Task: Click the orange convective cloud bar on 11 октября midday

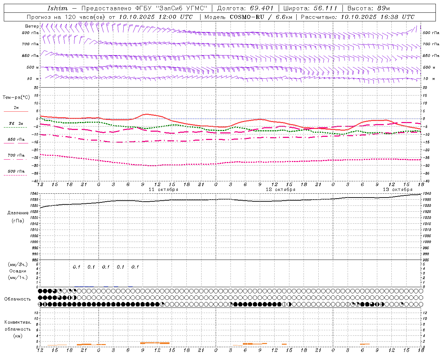Action: [x=155, y=343]
